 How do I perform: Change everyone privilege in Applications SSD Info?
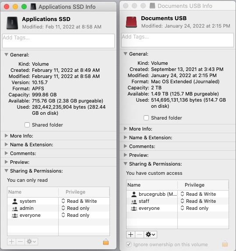click(75, 215)
